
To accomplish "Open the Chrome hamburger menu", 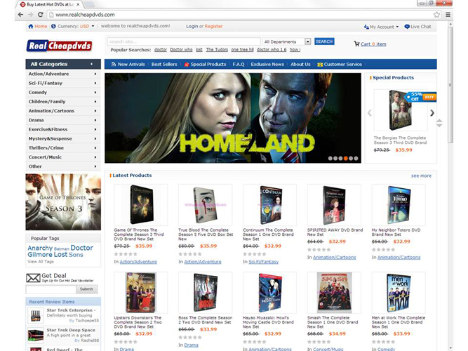I will coord(448,14).
